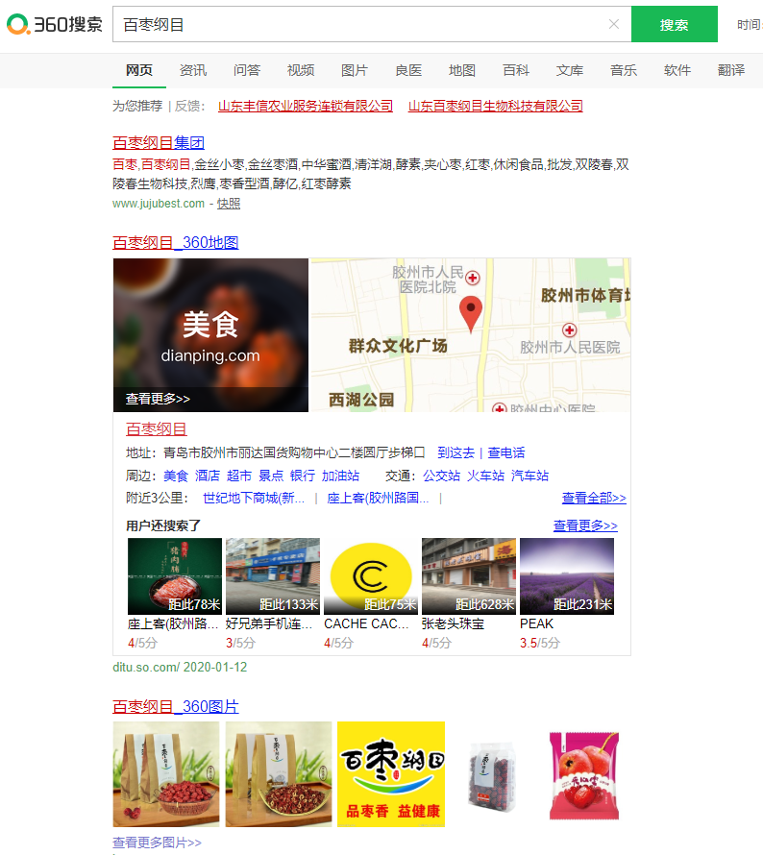This screenshot has width=763, height=855.
Task: Click the www.jujubest.com URL
Action: coord(159,204)
